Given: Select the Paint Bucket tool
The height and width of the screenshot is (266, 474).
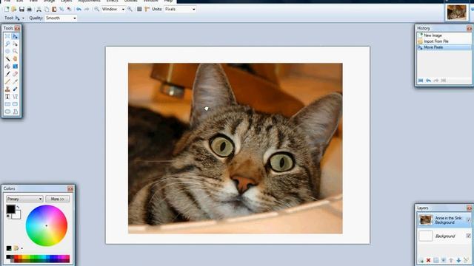Looking at the screenshot, I should [7, 66].
